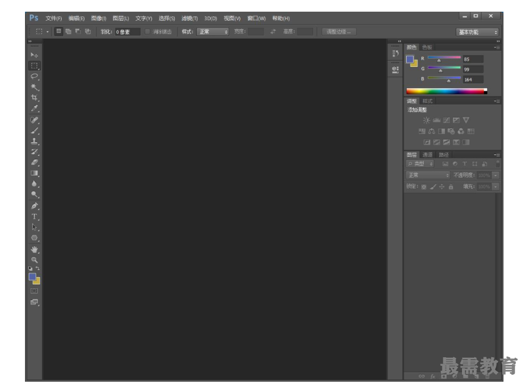Open layer blend mode 正常 dropdown
Viewport: 521px width, 387px height.
pos(428,175)
